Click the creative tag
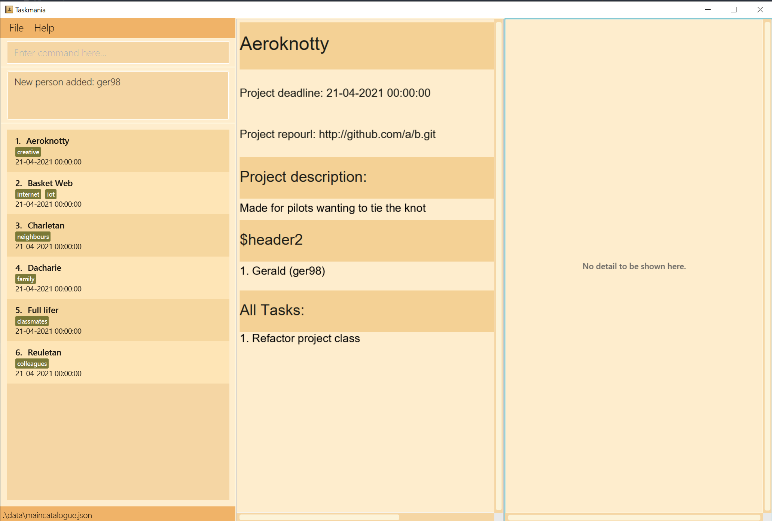This screenshot has height=521, width=772. click(28, 152)
